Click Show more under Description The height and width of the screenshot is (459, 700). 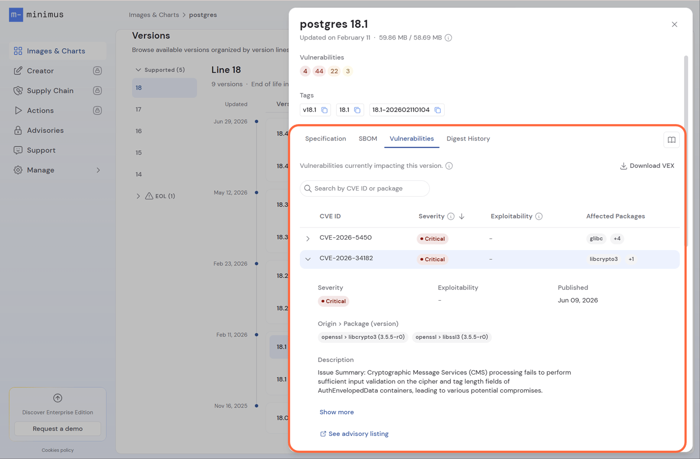[x=337, y=412]
